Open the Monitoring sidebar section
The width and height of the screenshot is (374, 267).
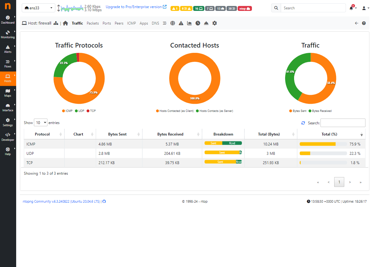point(8,35)
